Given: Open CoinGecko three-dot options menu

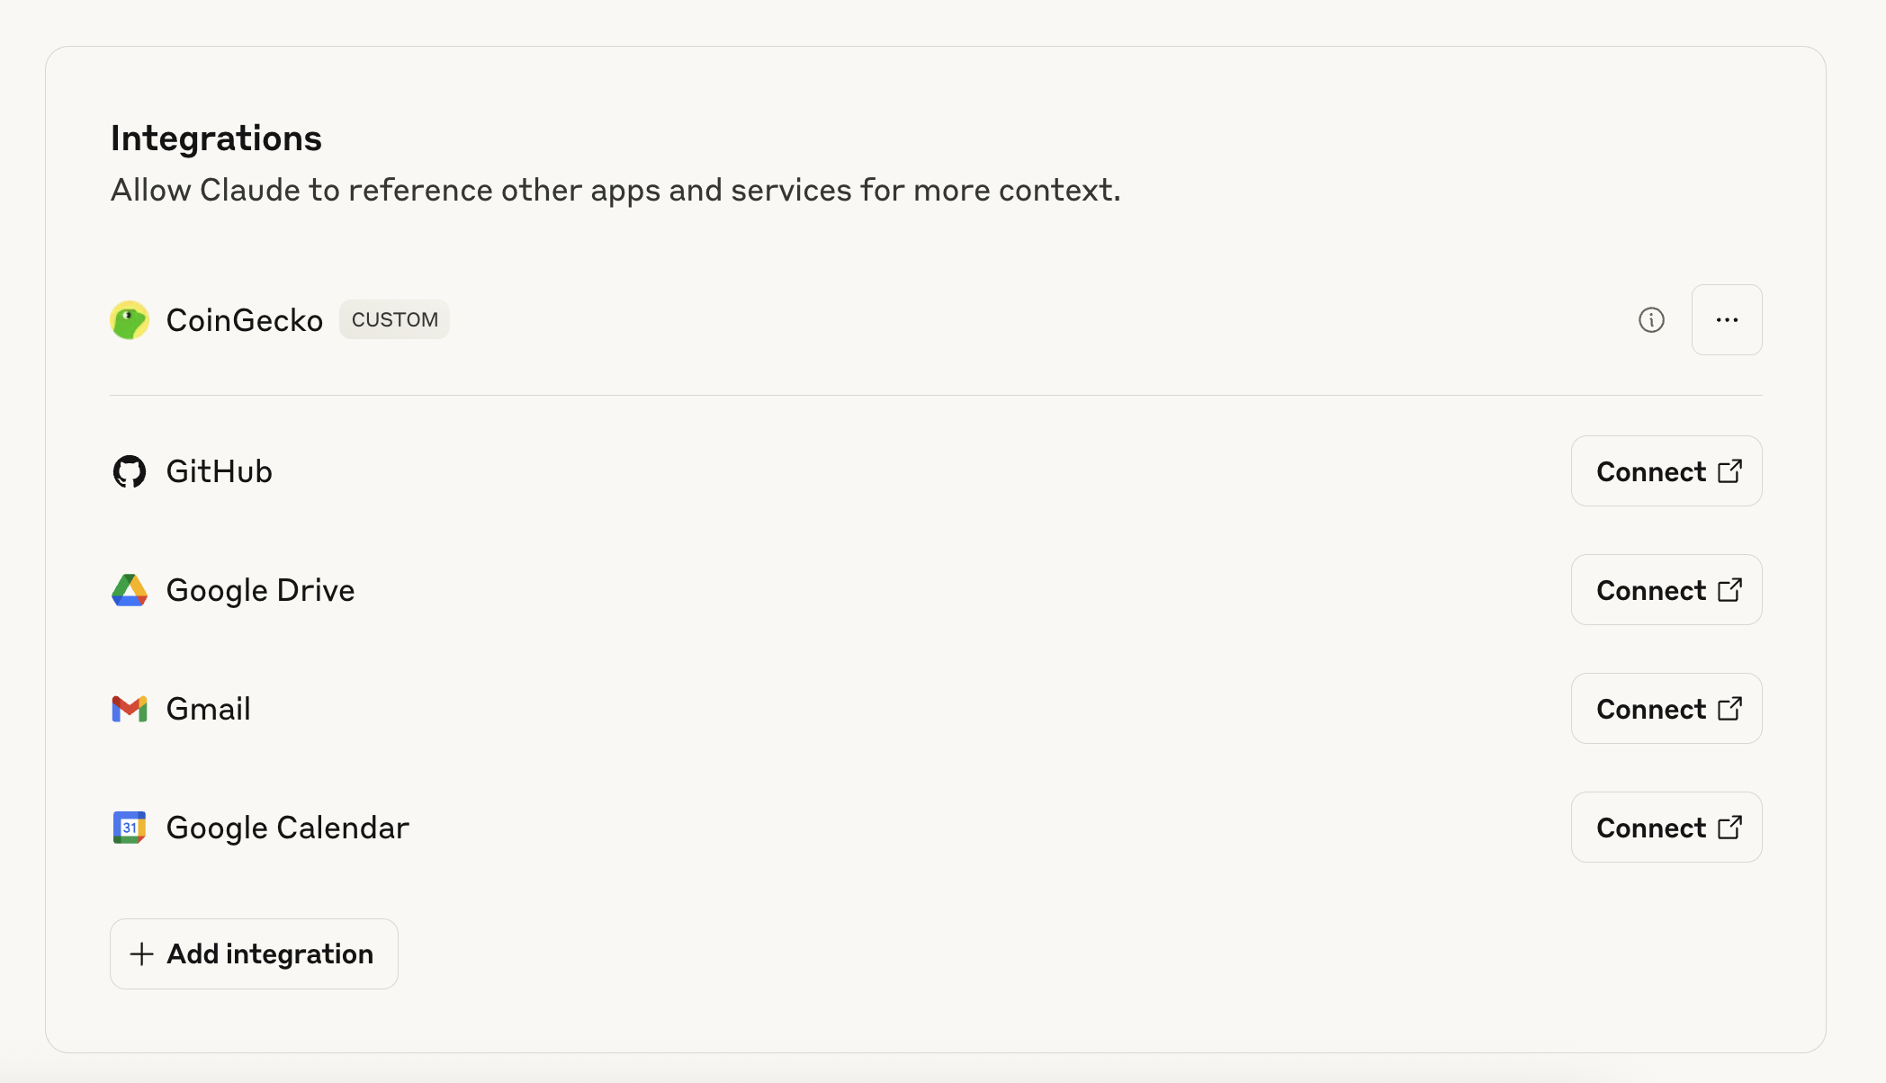Looking at the screenshot, I should [1727, 320].
